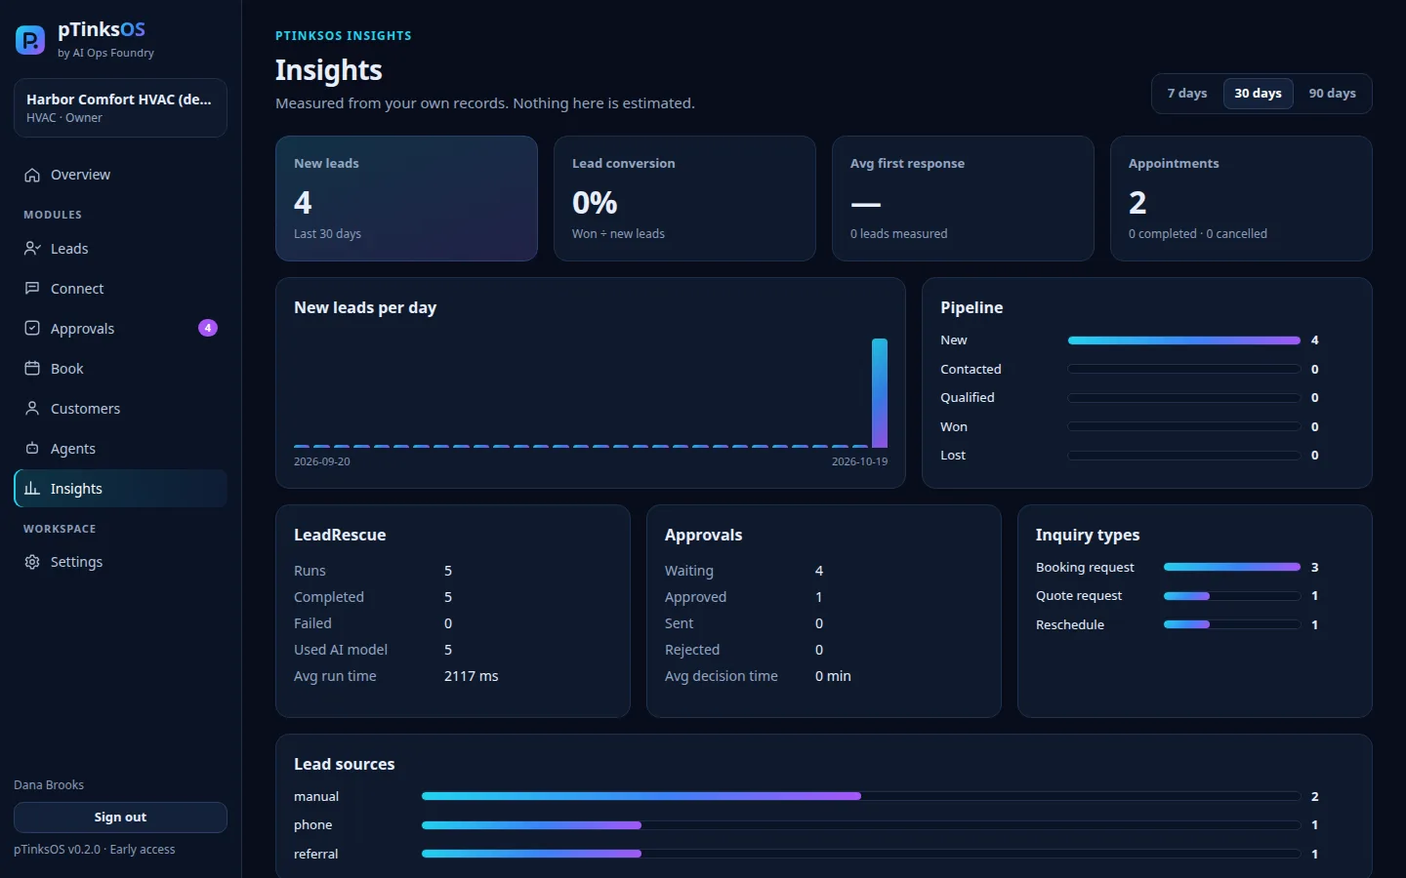Select the 7 days range

(1187, 94)
